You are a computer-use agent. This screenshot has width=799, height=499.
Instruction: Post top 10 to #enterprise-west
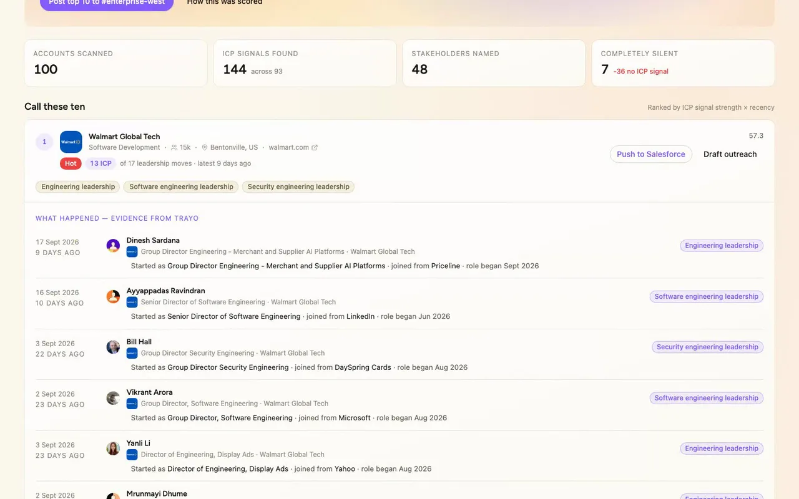coord(107,3)
